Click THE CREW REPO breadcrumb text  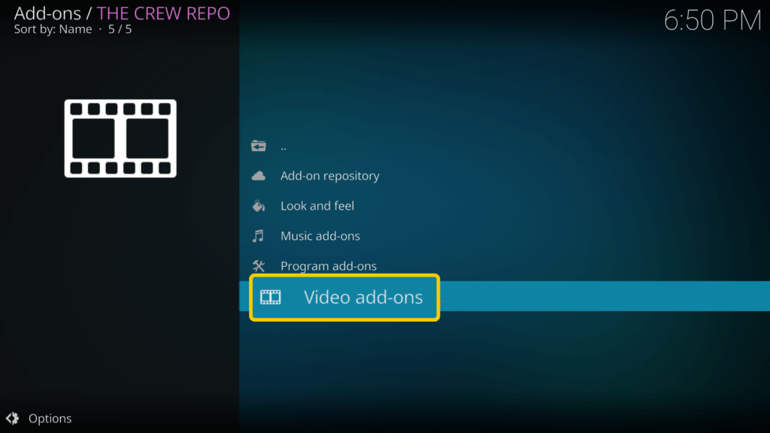click(x=163, y=14)
